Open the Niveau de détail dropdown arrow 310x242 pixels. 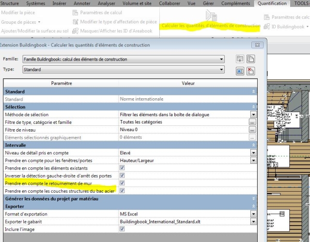pos(253,153)
